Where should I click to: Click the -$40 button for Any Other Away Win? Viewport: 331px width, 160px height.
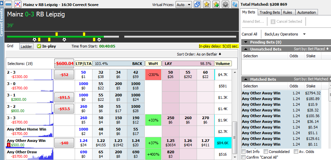pos(64,143)
